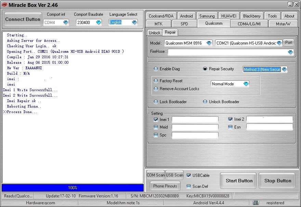Enable the Esn checkbox
Viewport: 301px width, 207px height.
click(x=230, y=127)
